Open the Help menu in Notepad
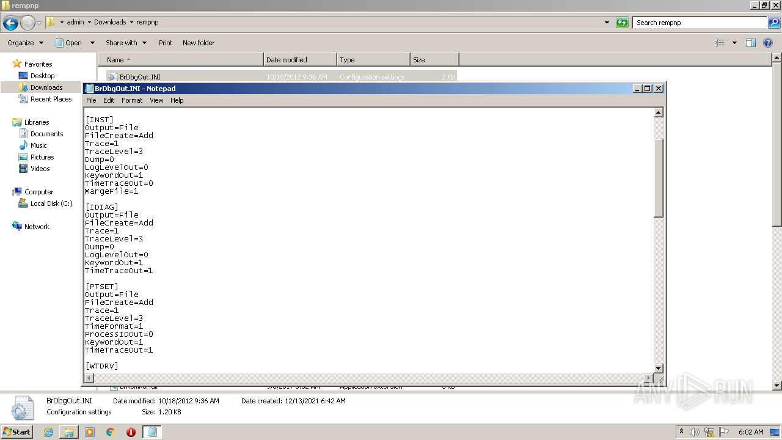 coord(177,100)
